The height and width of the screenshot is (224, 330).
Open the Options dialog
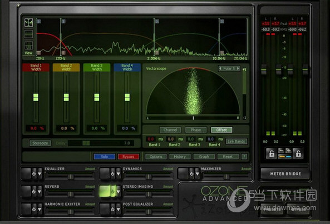156,157
